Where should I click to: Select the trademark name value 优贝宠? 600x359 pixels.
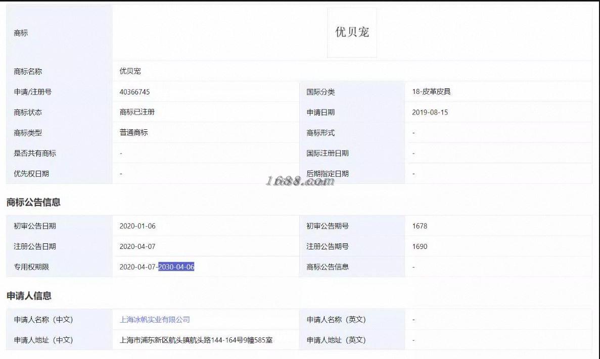click(130, 71)
